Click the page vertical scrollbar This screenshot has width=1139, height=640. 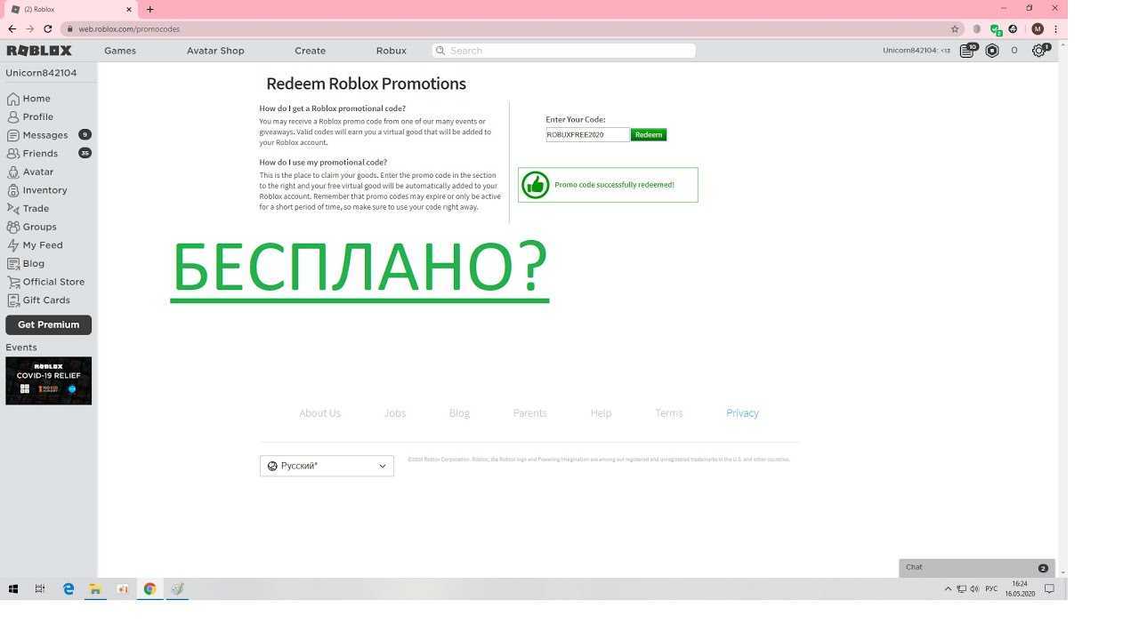click(1062, 308)
